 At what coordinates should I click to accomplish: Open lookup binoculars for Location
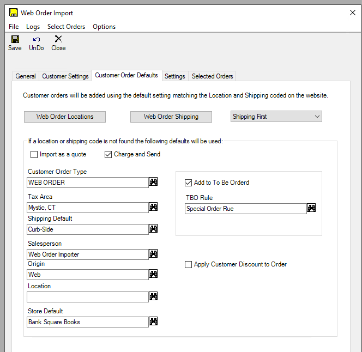point(153,296)
